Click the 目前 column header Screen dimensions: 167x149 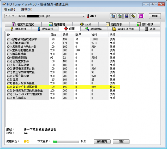coord(55,35)
